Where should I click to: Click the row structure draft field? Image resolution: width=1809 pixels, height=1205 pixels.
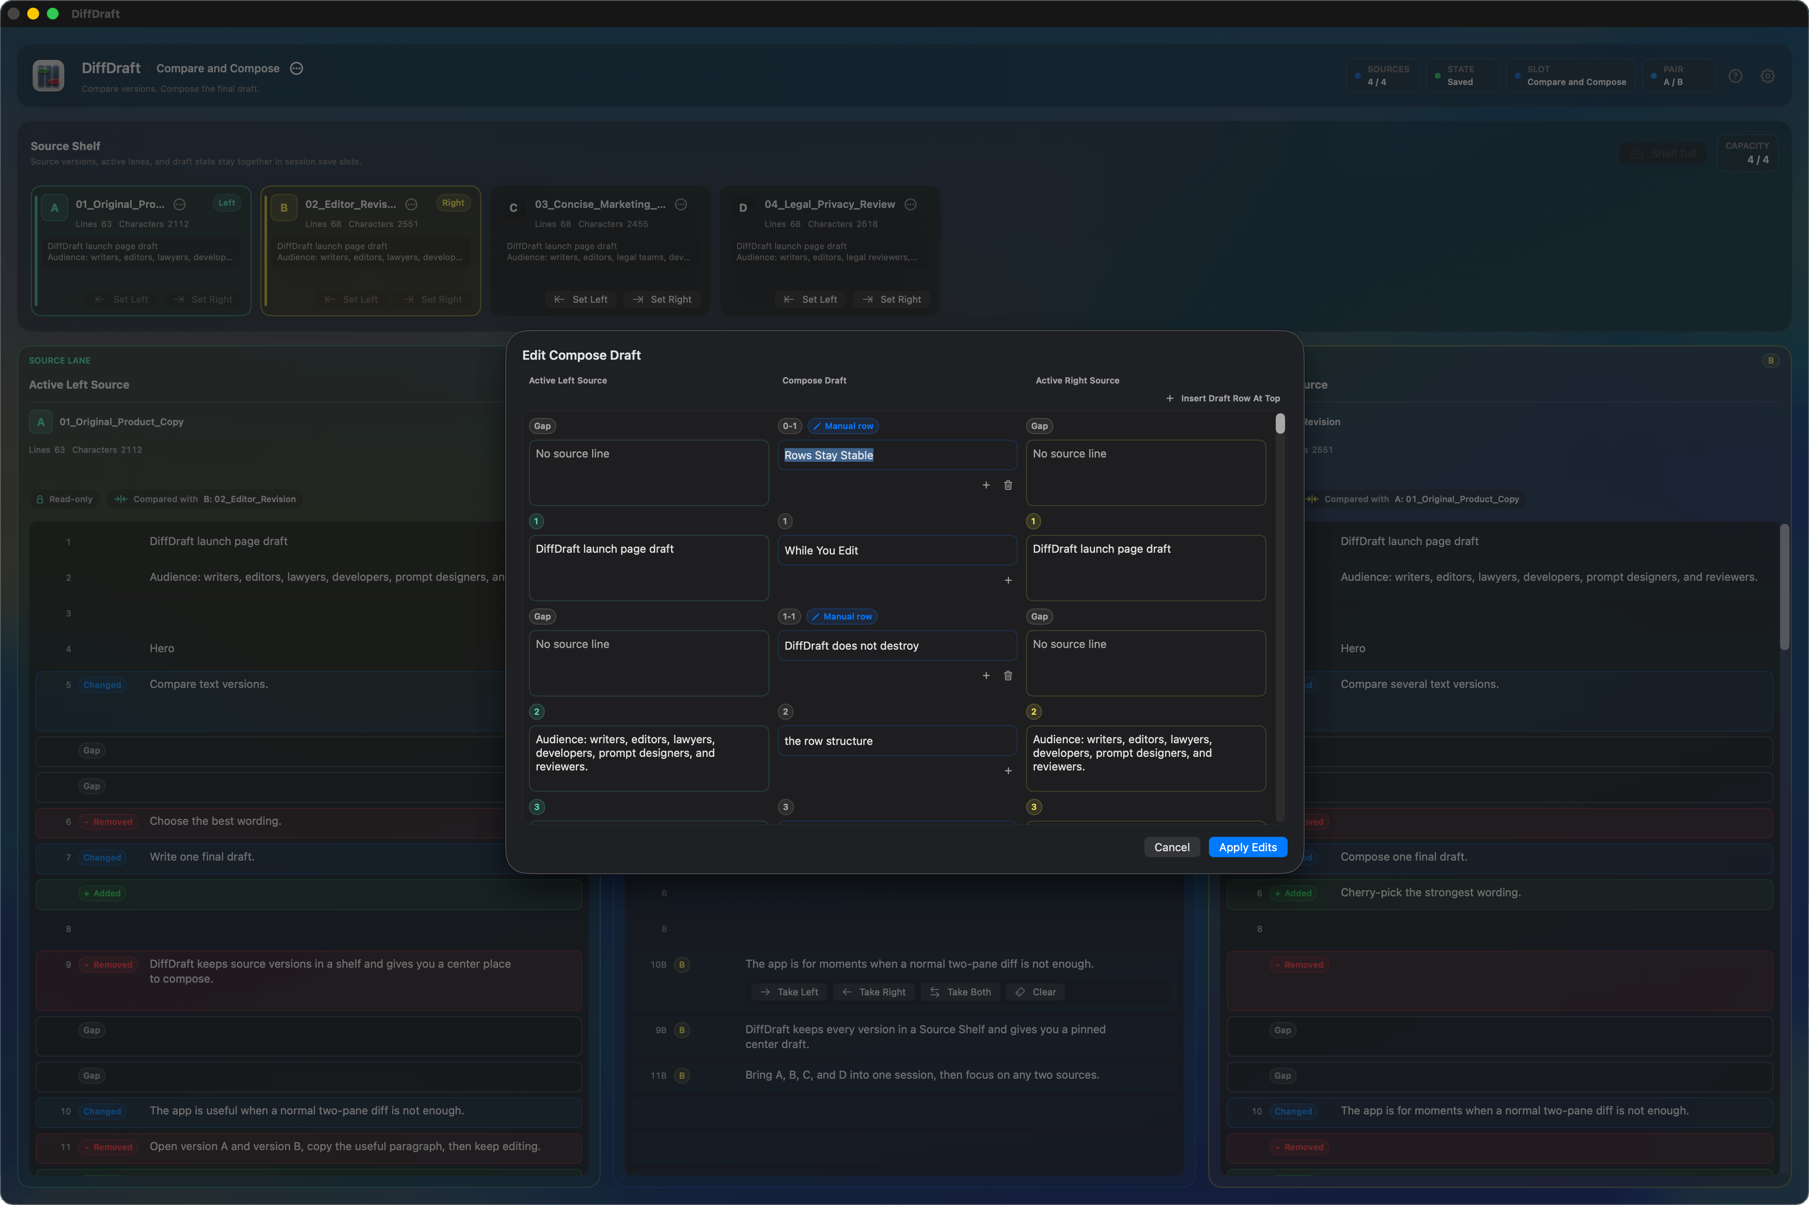(x=897, y=741)
